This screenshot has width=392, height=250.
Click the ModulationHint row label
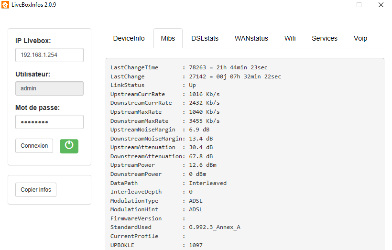134,209
